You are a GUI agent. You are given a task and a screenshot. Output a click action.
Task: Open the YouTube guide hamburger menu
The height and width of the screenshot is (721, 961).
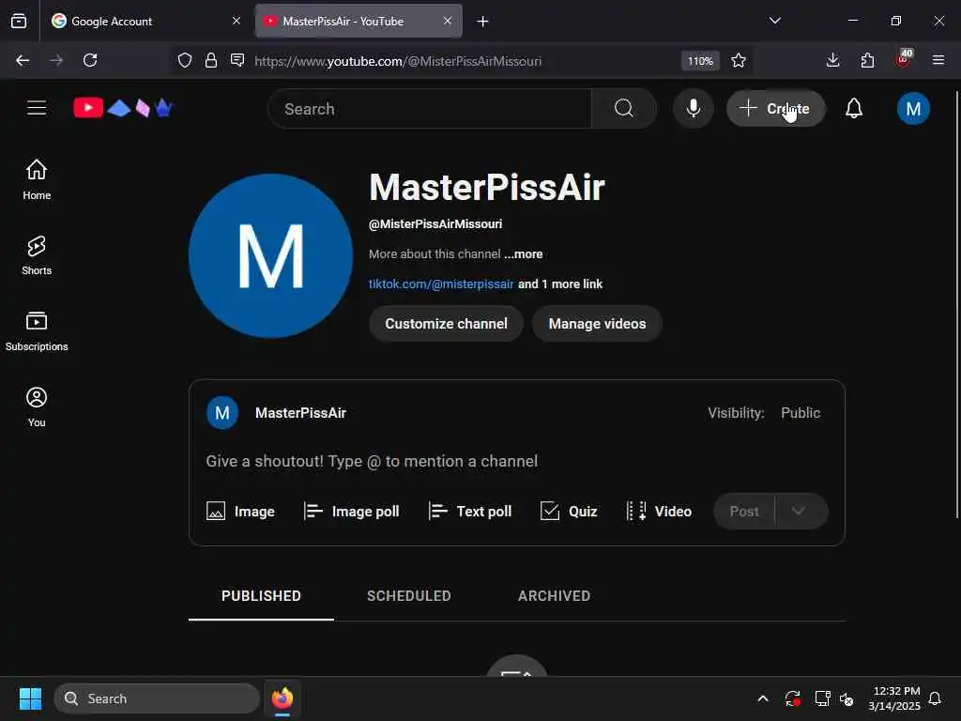37,108
